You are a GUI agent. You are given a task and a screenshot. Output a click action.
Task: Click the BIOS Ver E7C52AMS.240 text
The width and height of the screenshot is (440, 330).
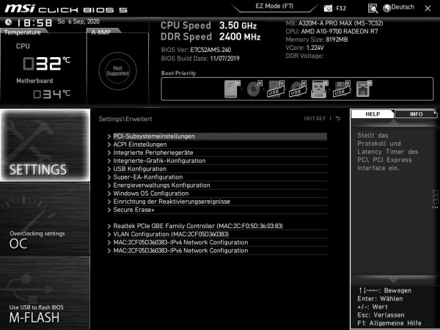(196, 50)
